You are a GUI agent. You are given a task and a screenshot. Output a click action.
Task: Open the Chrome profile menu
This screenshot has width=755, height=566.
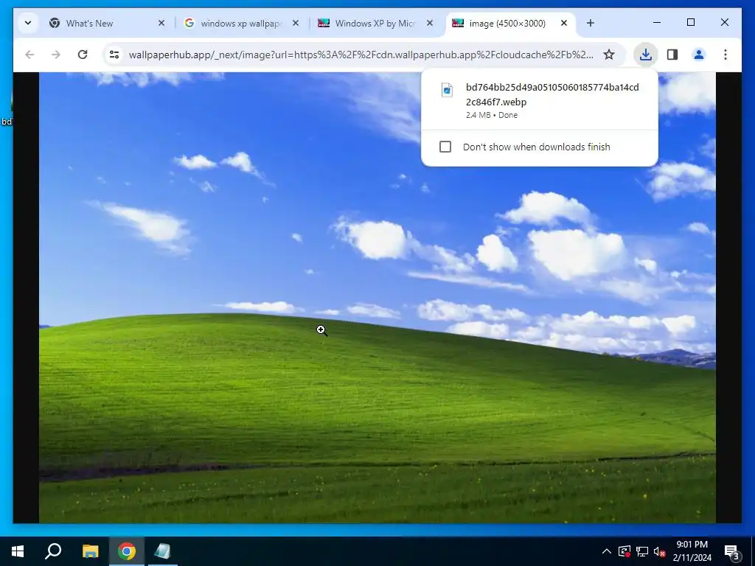(699, 55)
